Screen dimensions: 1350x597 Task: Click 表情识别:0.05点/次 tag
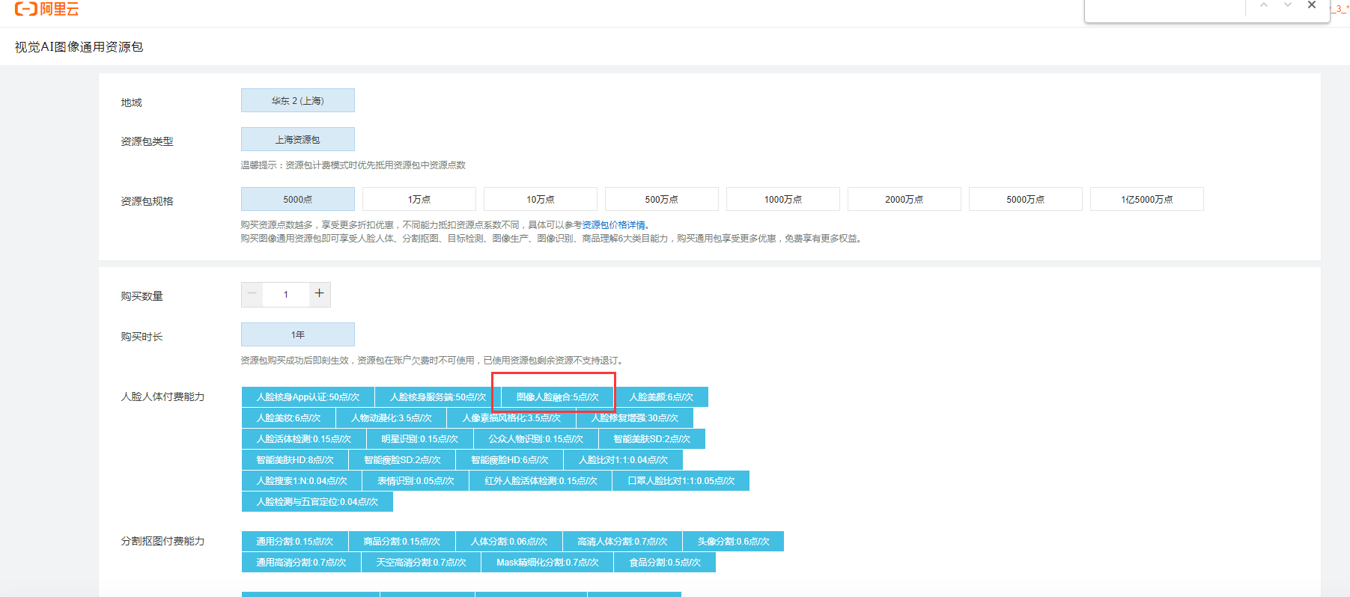pyautogui.click(x=416, y=480)
